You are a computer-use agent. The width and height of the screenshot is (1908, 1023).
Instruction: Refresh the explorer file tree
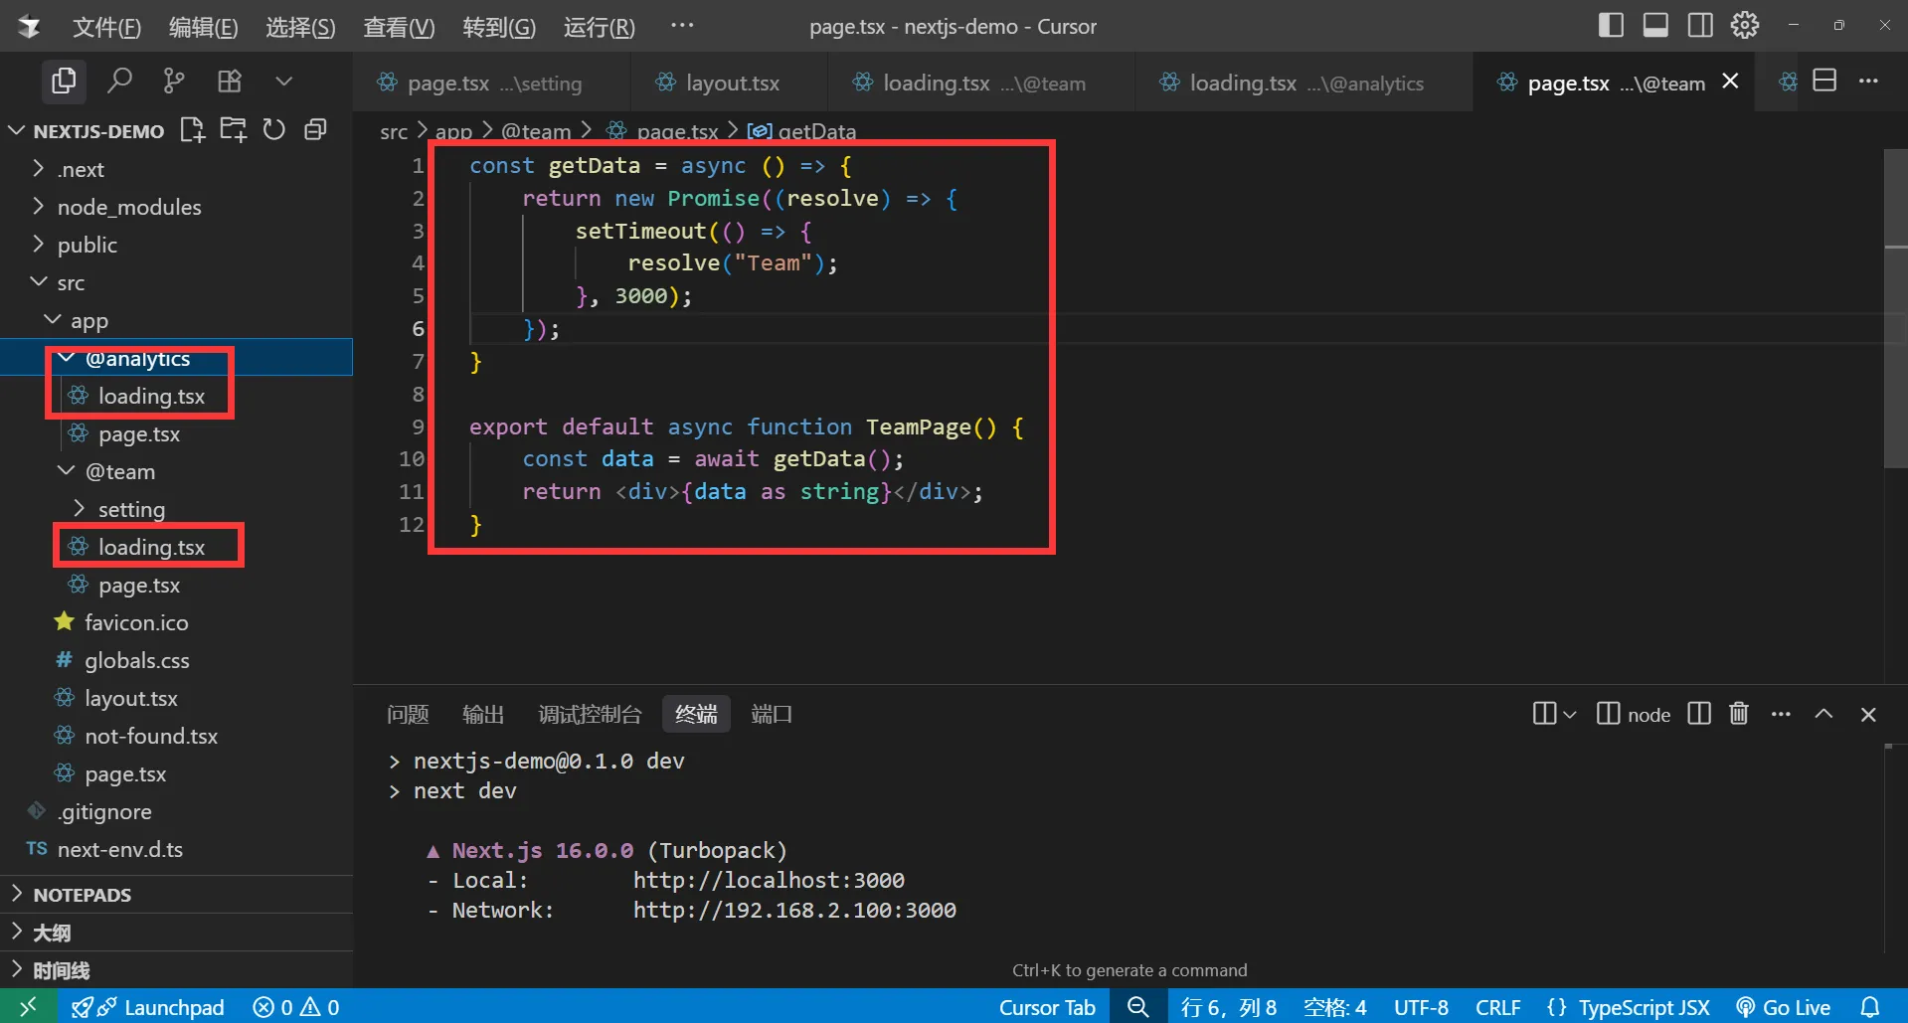pos(274,130)
